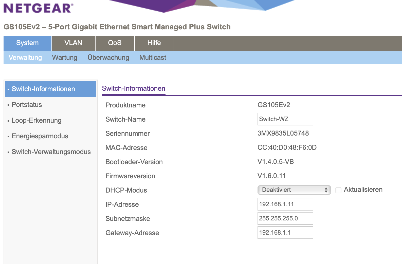Click the Bootloader-Version label
Screen dimensions: 402x264
(x=134, y=162)
